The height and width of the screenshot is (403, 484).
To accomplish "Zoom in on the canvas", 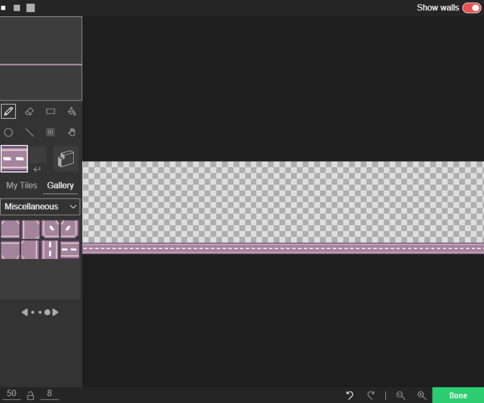I will coord(422,395).
